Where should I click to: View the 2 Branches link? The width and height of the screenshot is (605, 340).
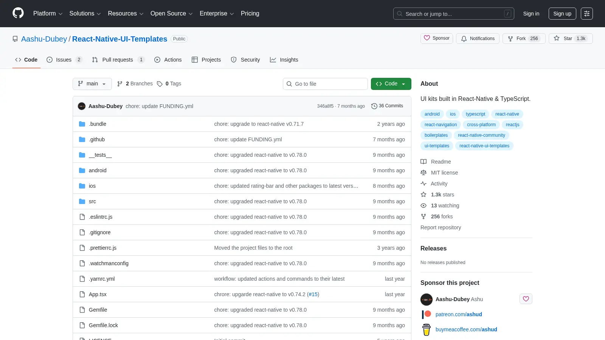point(135,84)
